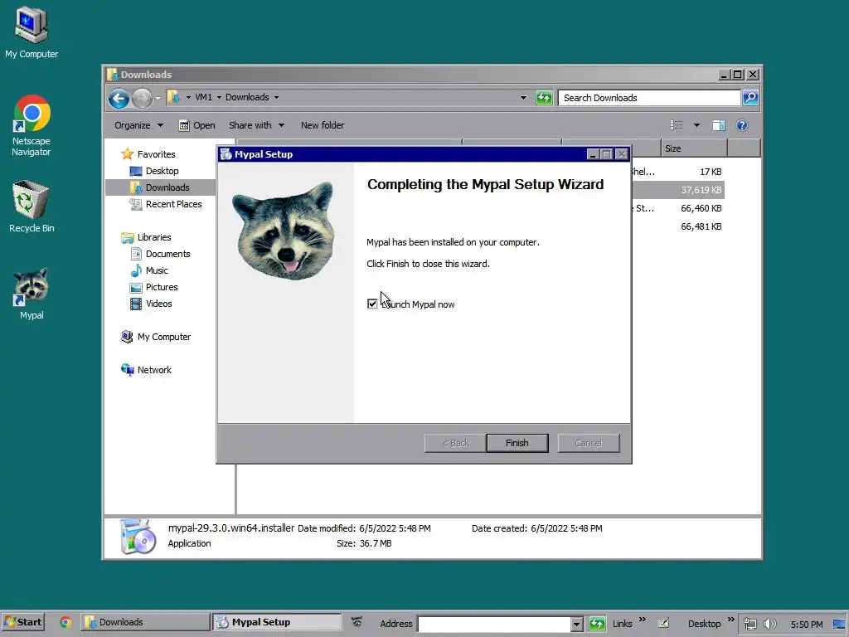
Task: Sort by the Size column header
Action: [694, 148]
